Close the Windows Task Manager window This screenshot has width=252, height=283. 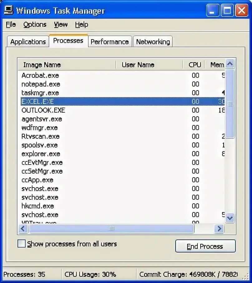tap(242, 10)
